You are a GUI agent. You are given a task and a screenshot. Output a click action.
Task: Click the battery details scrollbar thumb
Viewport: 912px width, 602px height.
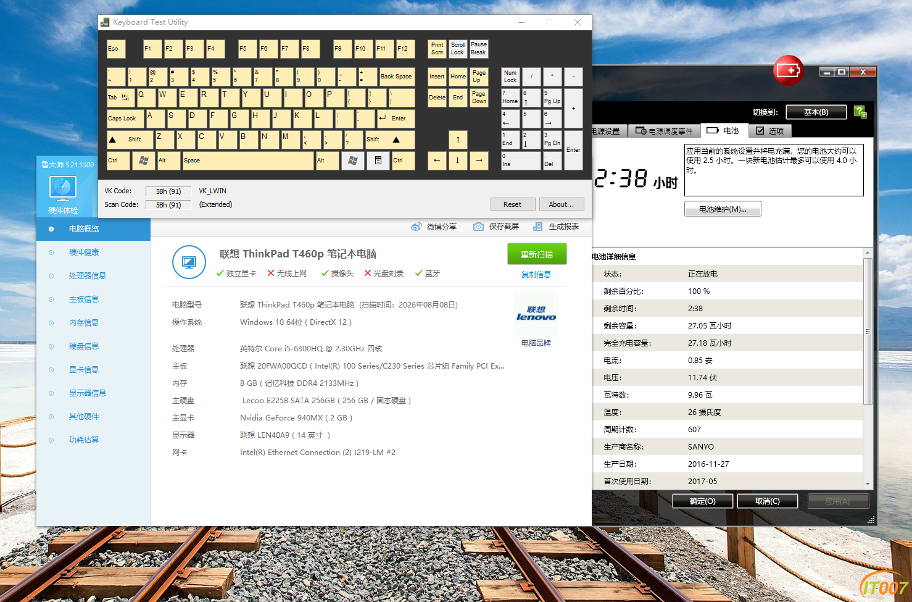coord(868,332)
